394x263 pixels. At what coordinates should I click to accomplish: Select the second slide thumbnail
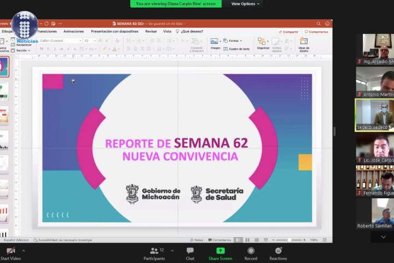pos(4,91)
